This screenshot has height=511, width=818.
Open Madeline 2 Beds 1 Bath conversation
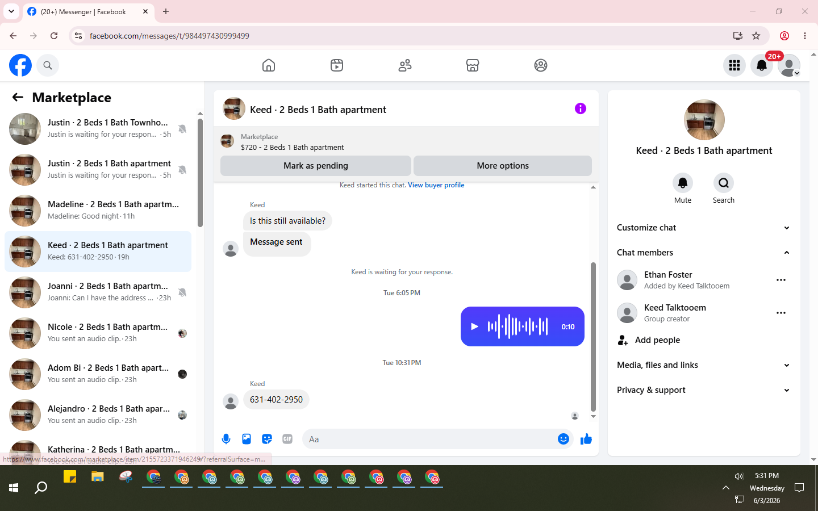pyautogui.click(x=98, y=211)
